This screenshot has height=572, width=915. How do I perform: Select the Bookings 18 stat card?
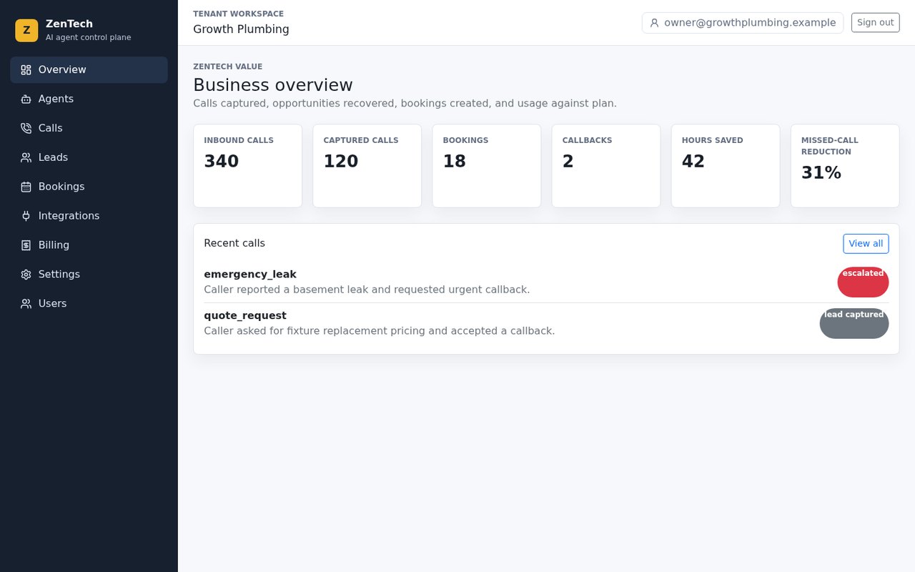[x=487, y=166]
